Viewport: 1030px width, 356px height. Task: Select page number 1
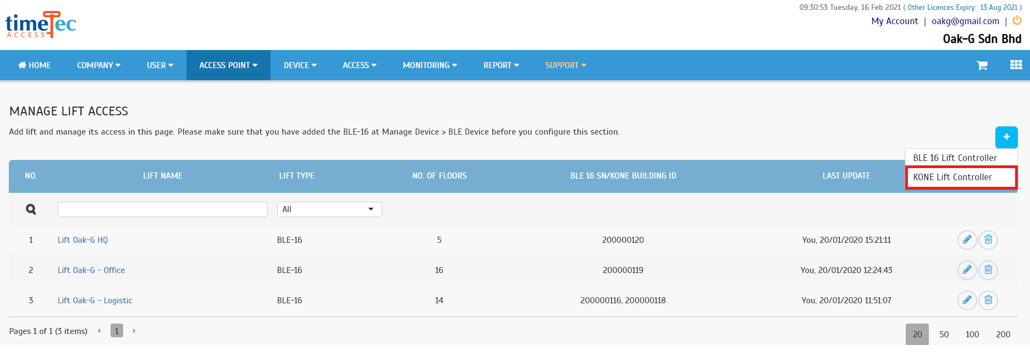point(117,331)
